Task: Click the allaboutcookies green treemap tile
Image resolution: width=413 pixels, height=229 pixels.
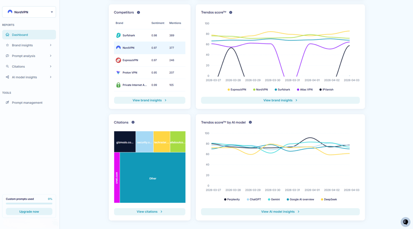Action: coord(178,142)
